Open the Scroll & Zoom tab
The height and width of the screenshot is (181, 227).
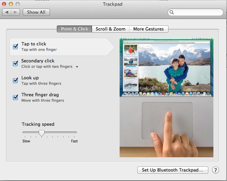tap(110, 29)
